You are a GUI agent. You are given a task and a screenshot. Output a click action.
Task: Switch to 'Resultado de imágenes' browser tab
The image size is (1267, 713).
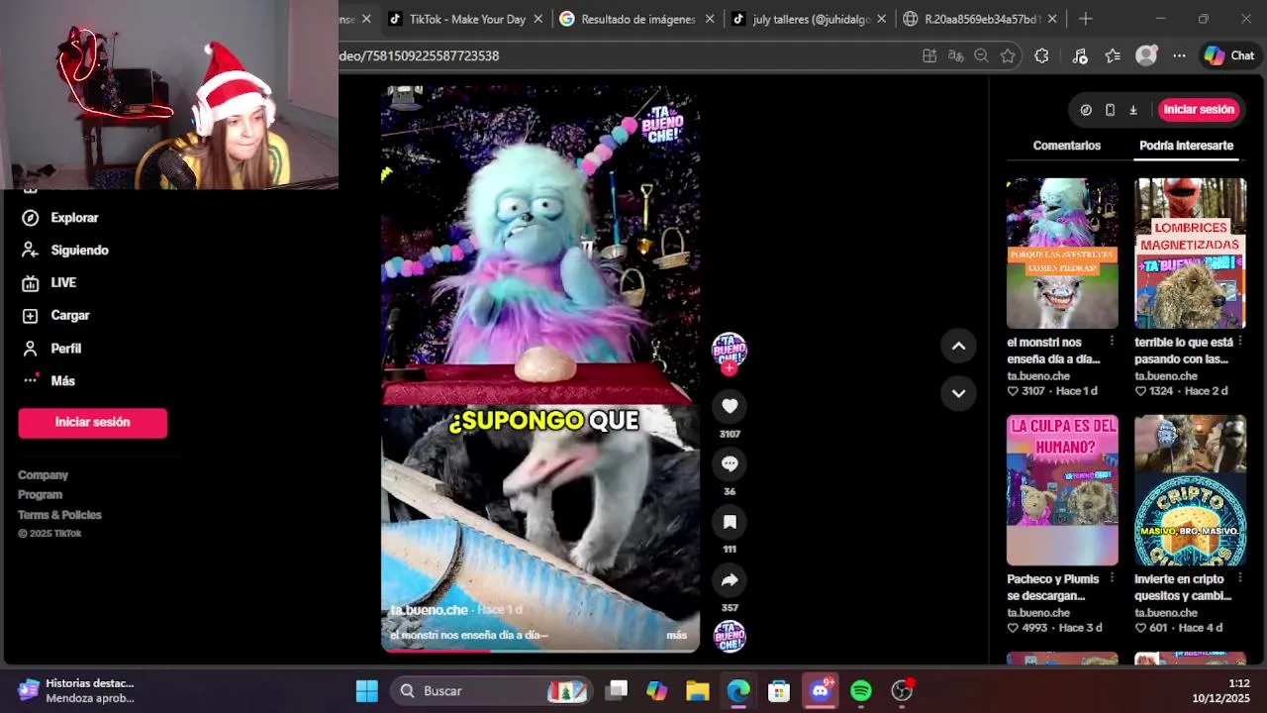point(636,19)
